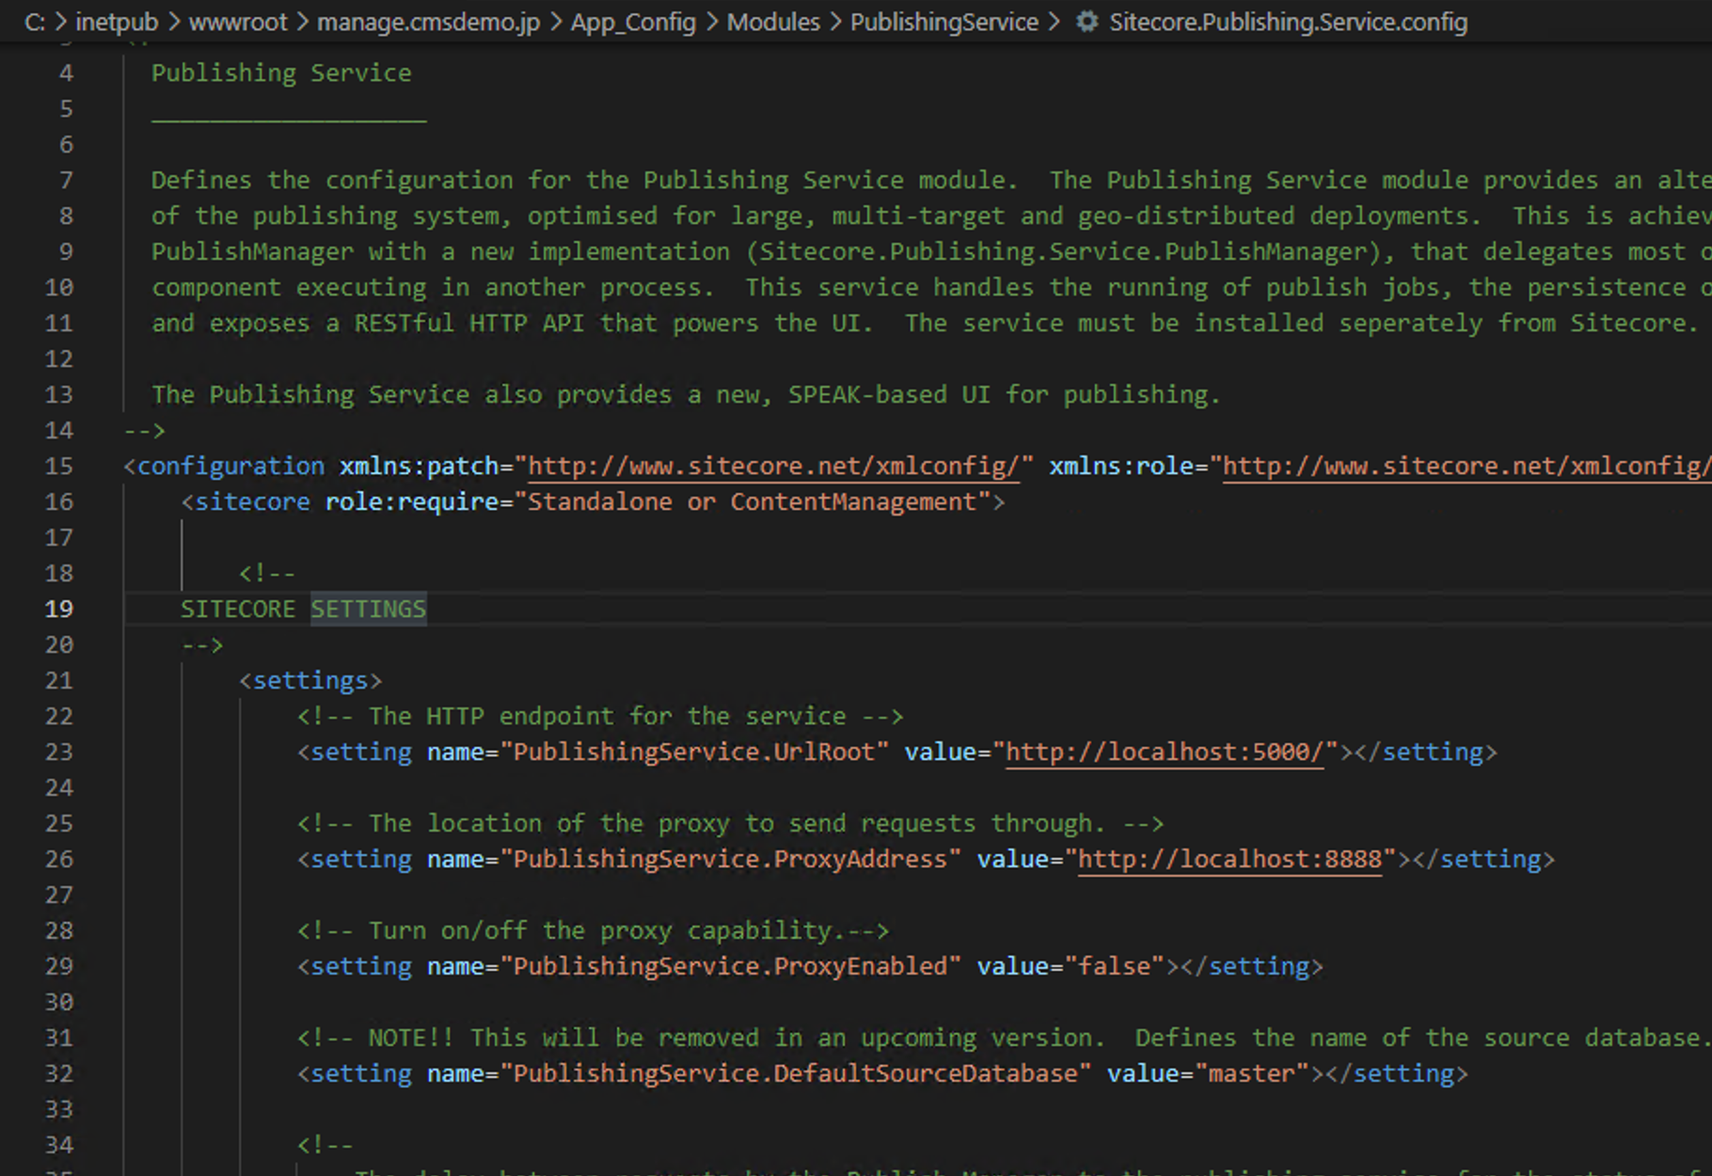
Task: Open the 'wwwroot' breadcrumb segment
Action: click(x=238, y=22)
